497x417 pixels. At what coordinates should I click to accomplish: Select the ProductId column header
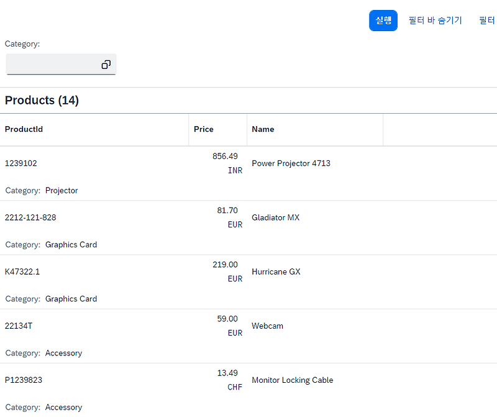[x=24, y=129]
